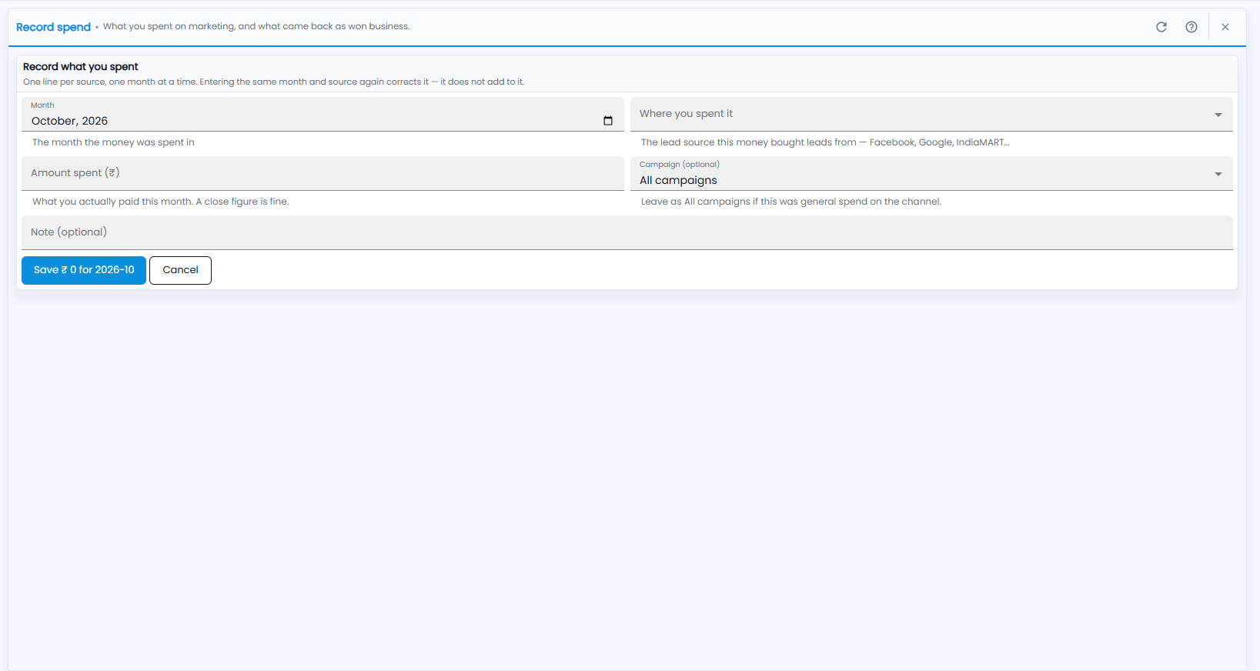This screenshot has width=1260, height=671.
Task: Click the 'What you spent on marketing' subtitle
Action: tap(256, 26)
